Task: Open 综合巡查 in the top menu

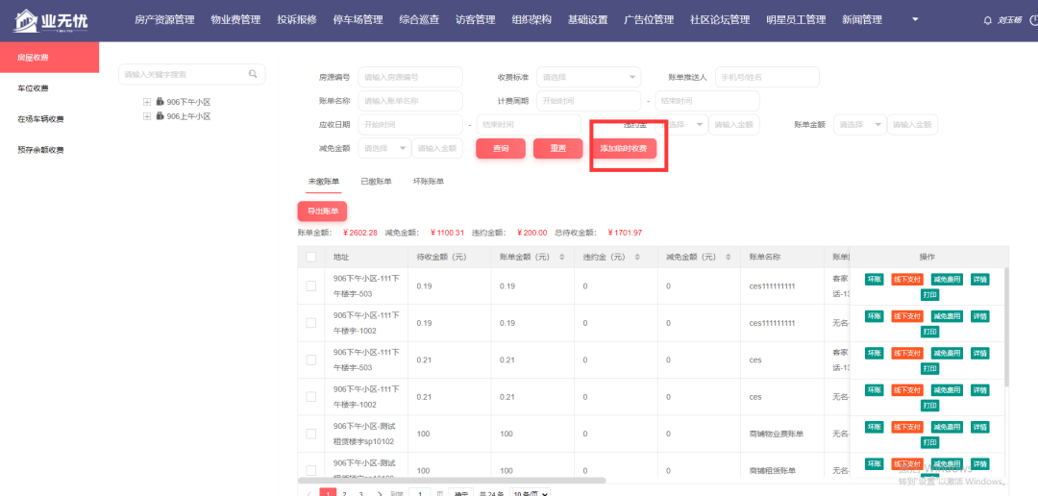Action: [x=419, y=20]
